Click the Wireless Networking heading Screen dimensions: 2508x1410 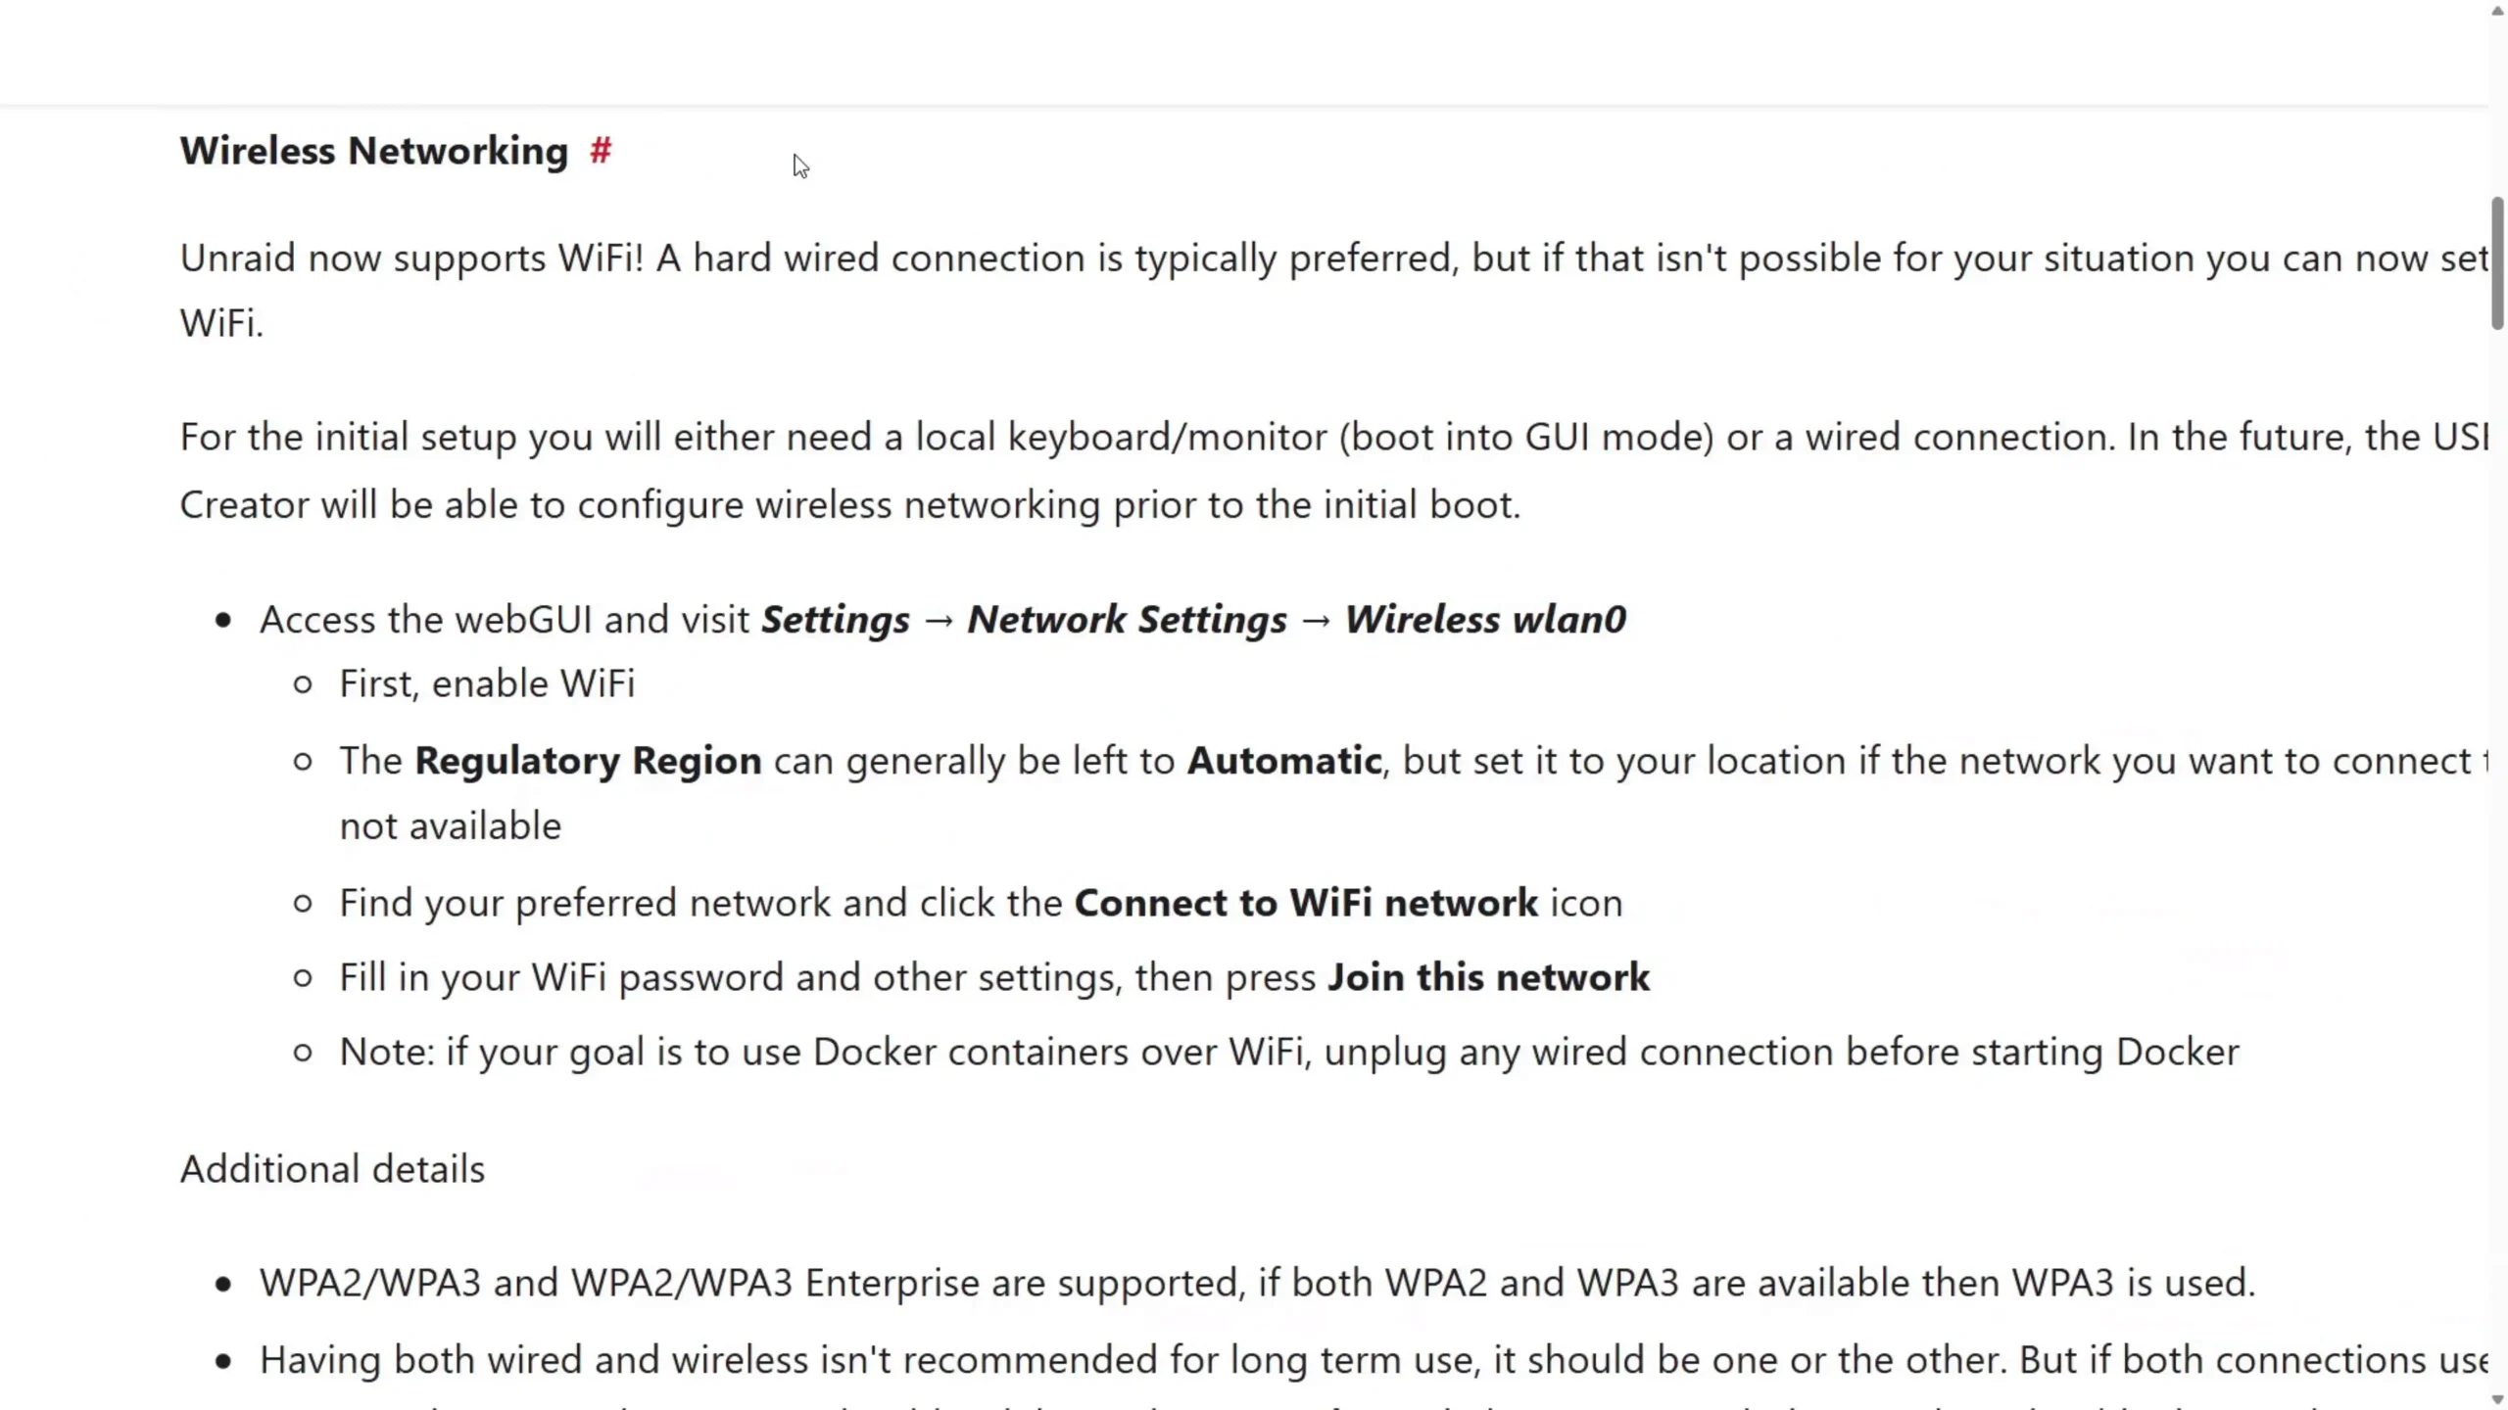tap(373, 151)
